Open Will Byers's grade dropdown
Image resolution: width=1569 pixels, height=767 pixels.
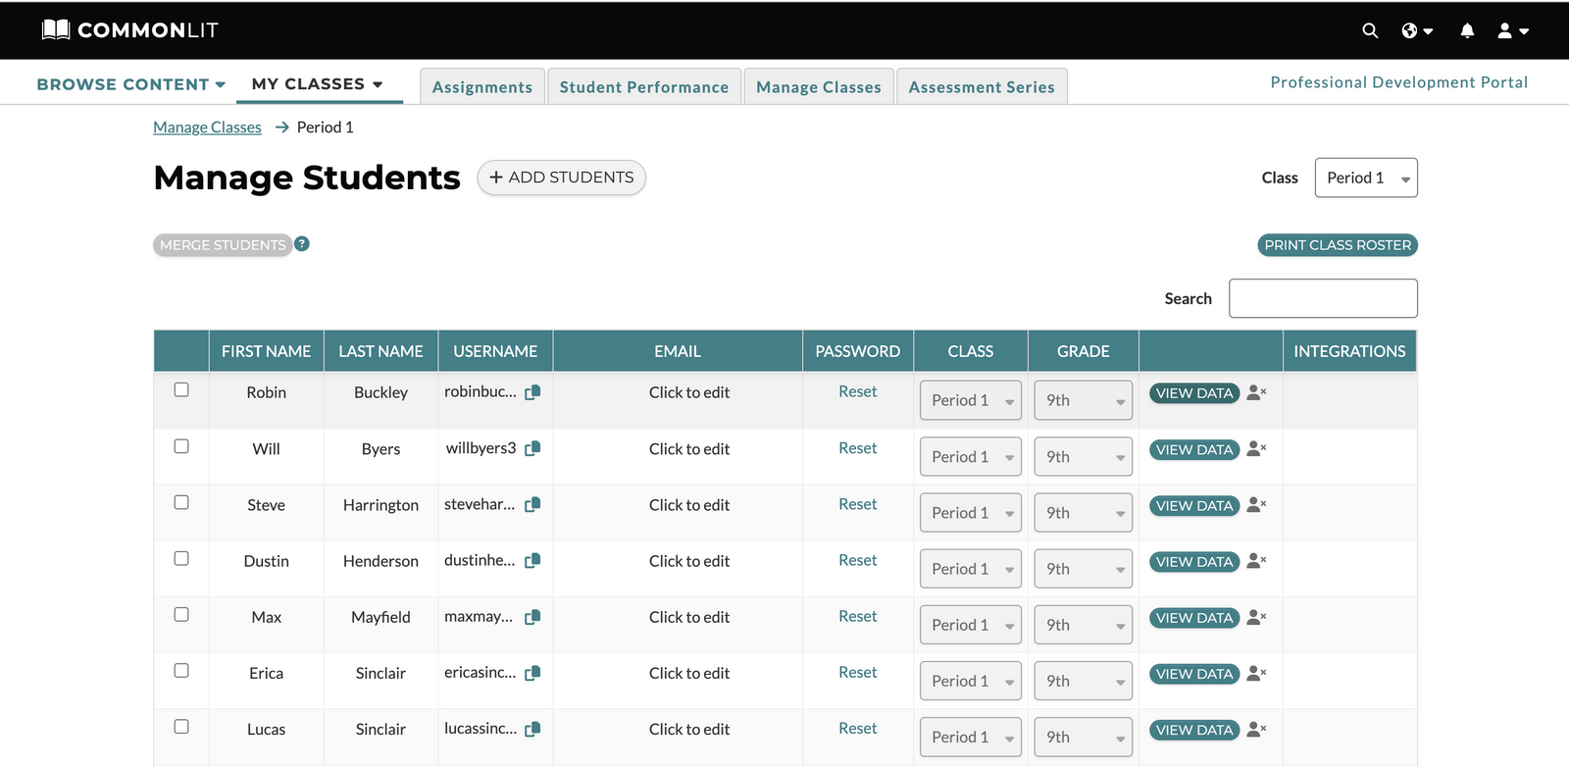[x=1084, y=456]
